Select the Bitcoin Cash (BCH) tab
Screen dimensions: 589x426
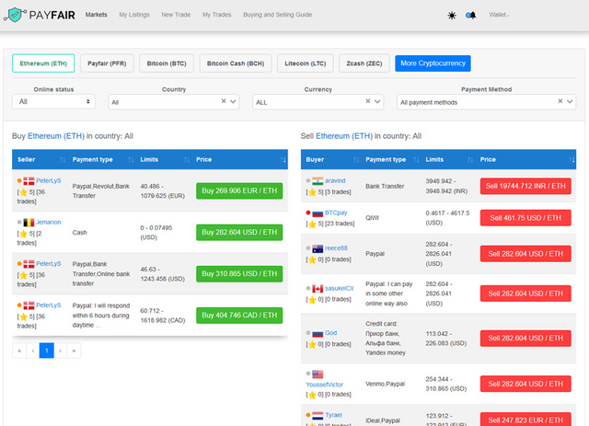tap(236, 63)
